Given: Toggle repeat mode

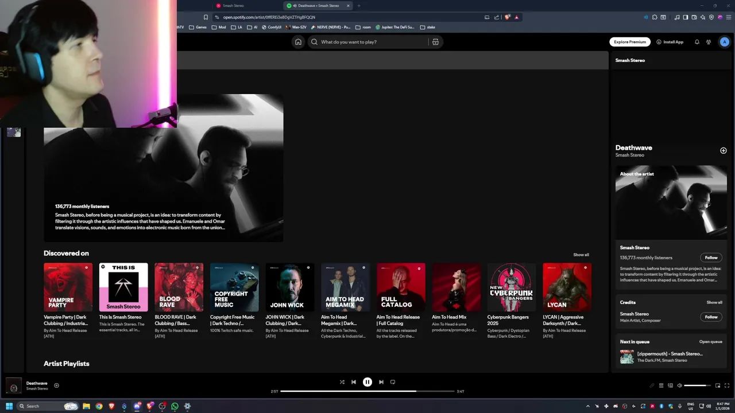Looking at the screenshot, I should point(393,382).
